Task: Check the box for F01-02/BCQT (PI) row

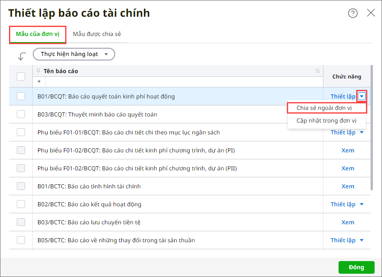Action: pos(21,150)
